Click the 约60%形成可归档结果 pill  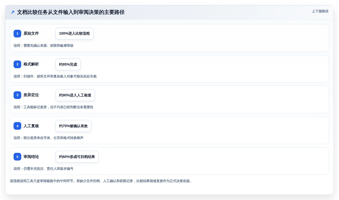point(77,157)
